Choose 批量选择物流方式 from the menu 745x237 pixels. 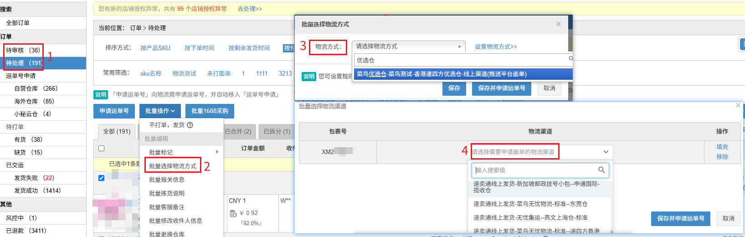[173, 166]
